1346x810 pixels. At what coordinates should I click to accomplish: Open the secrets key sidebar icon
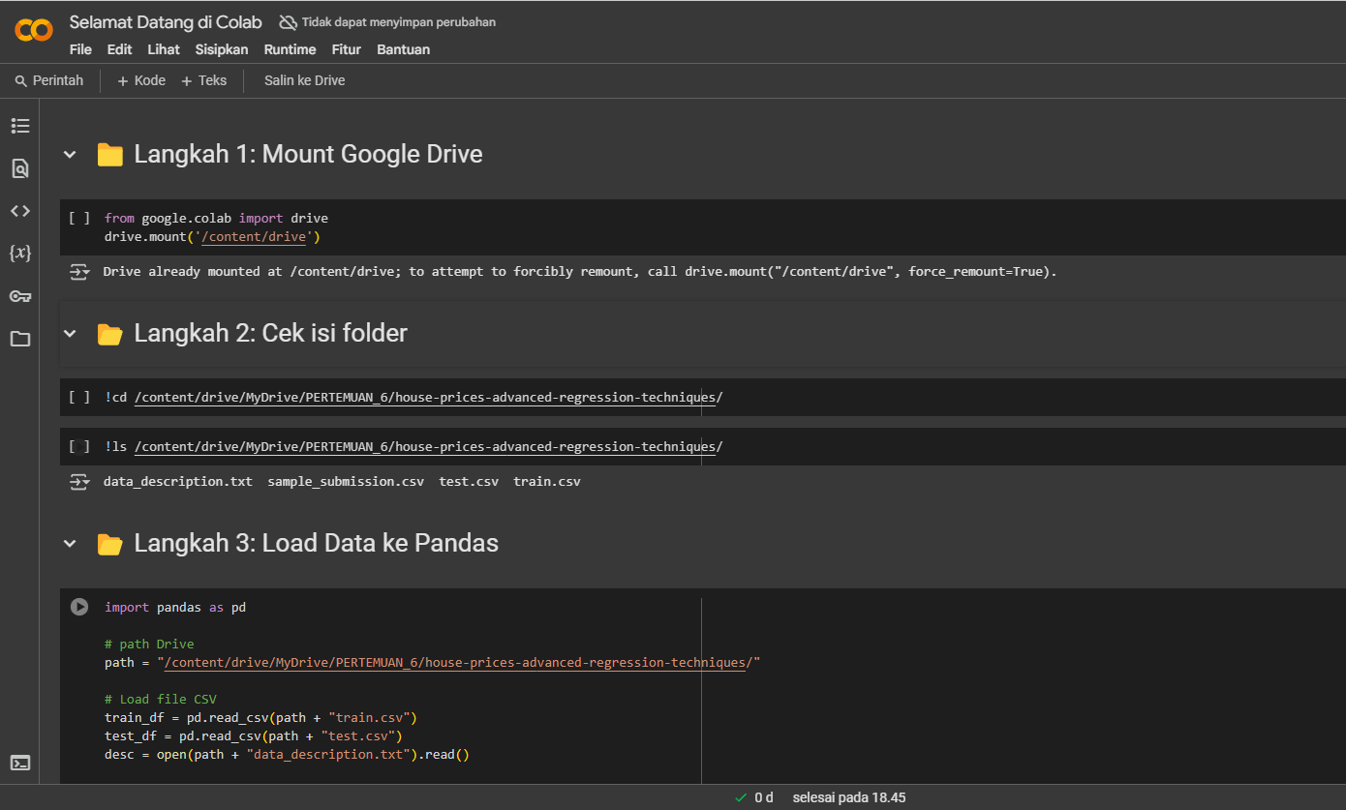[x=20, y=296]
